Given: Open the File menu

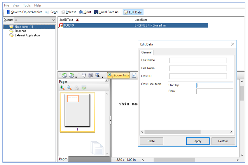Looking at the screenshot, I should pos(7,5).
